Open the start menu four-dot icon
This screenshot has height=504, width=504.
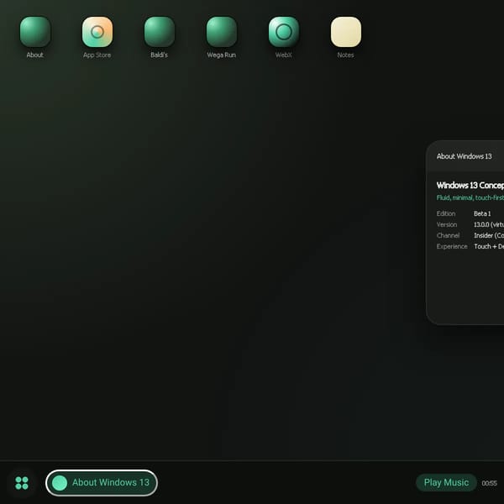click(x=22, y=483)
